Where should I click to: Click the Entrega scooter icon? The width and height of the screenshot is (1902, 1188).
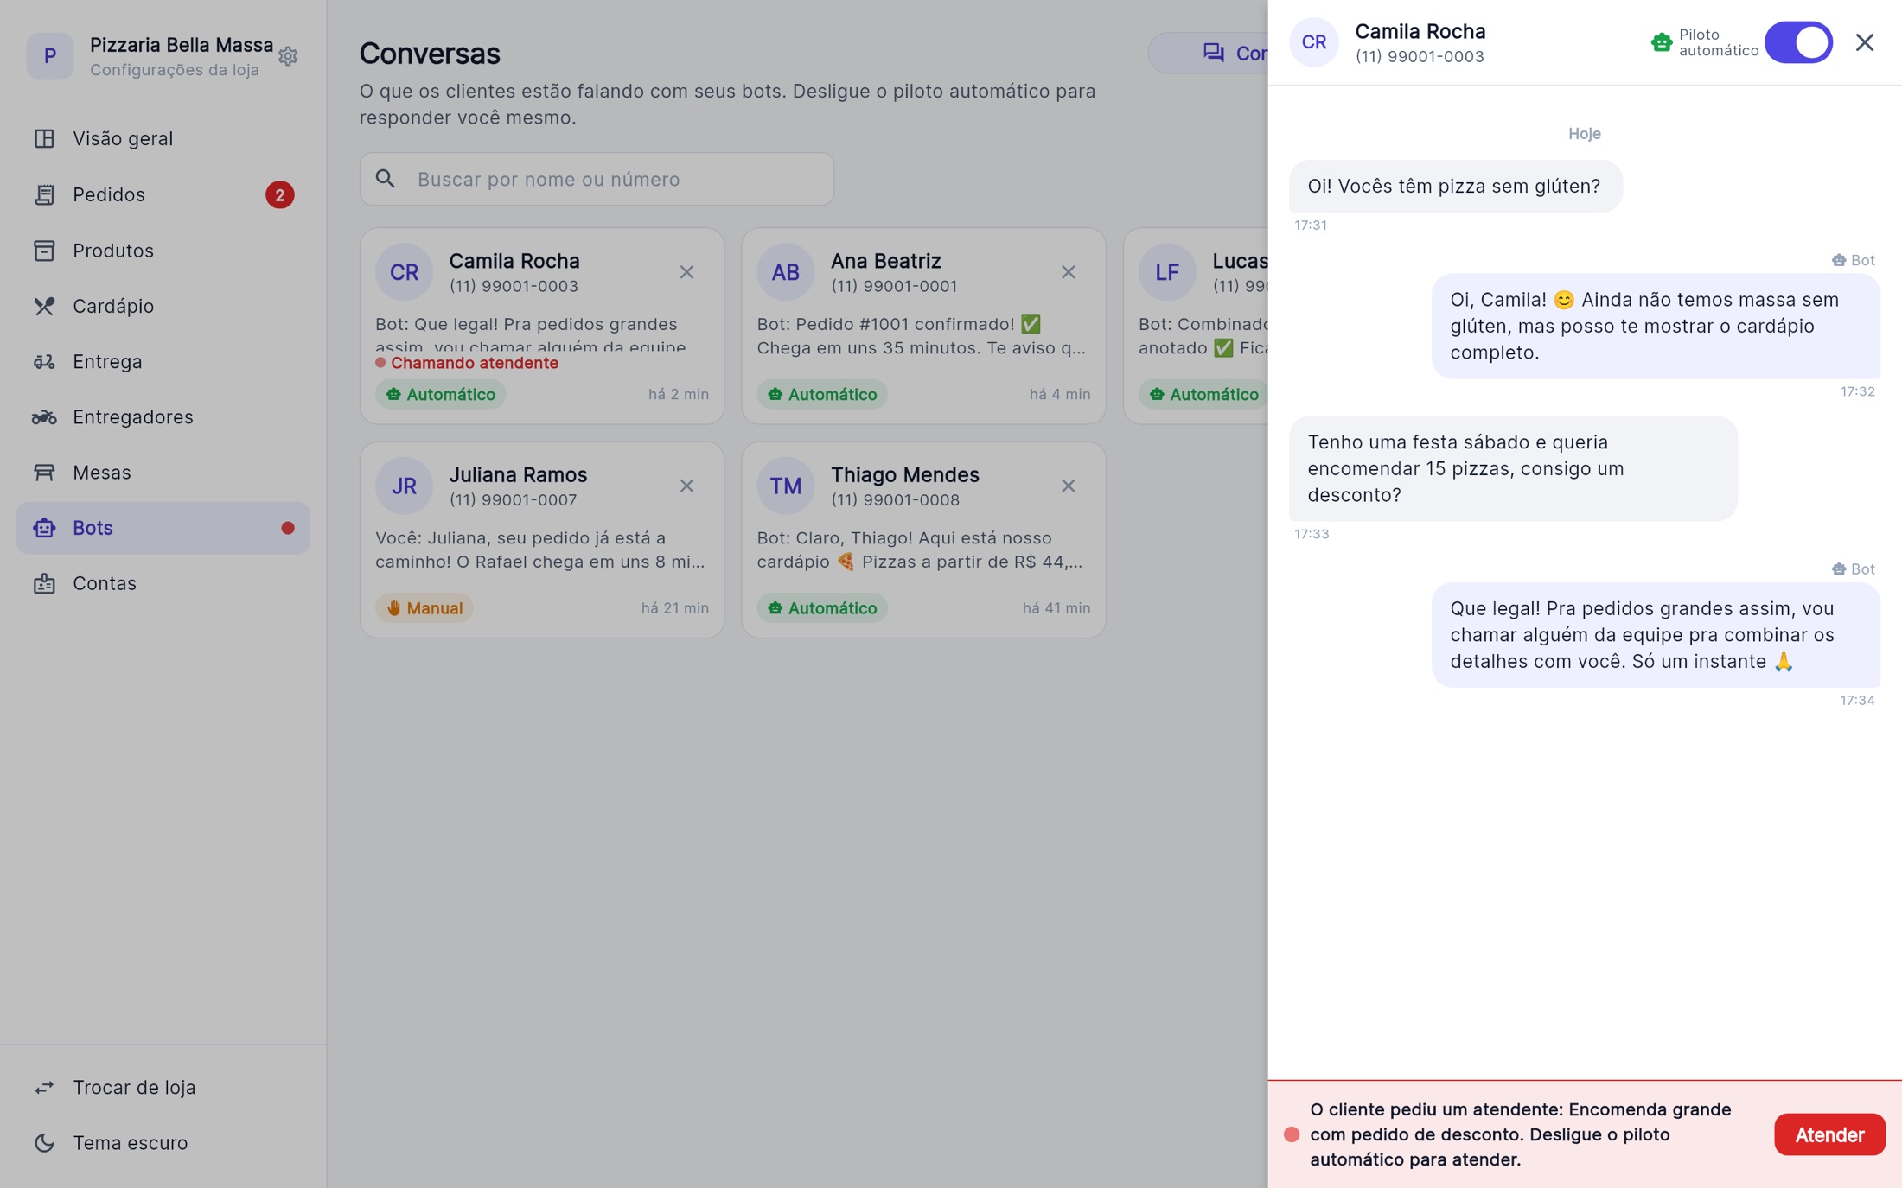click(x=44, y=361)
